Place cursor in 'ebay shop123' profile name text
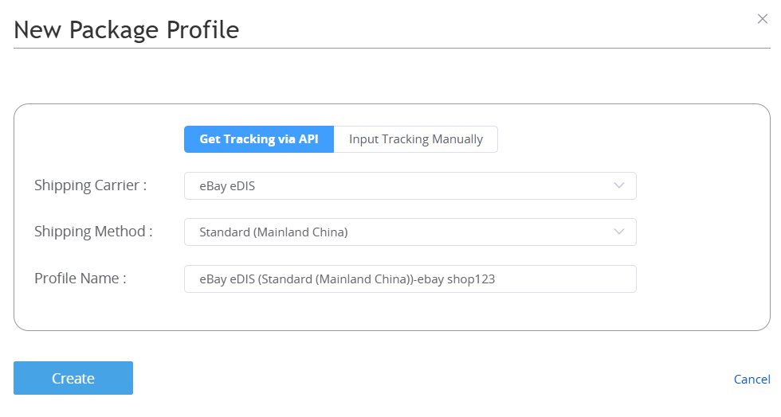781x417 pixels. pyautogui.click(x=456, y=279)
